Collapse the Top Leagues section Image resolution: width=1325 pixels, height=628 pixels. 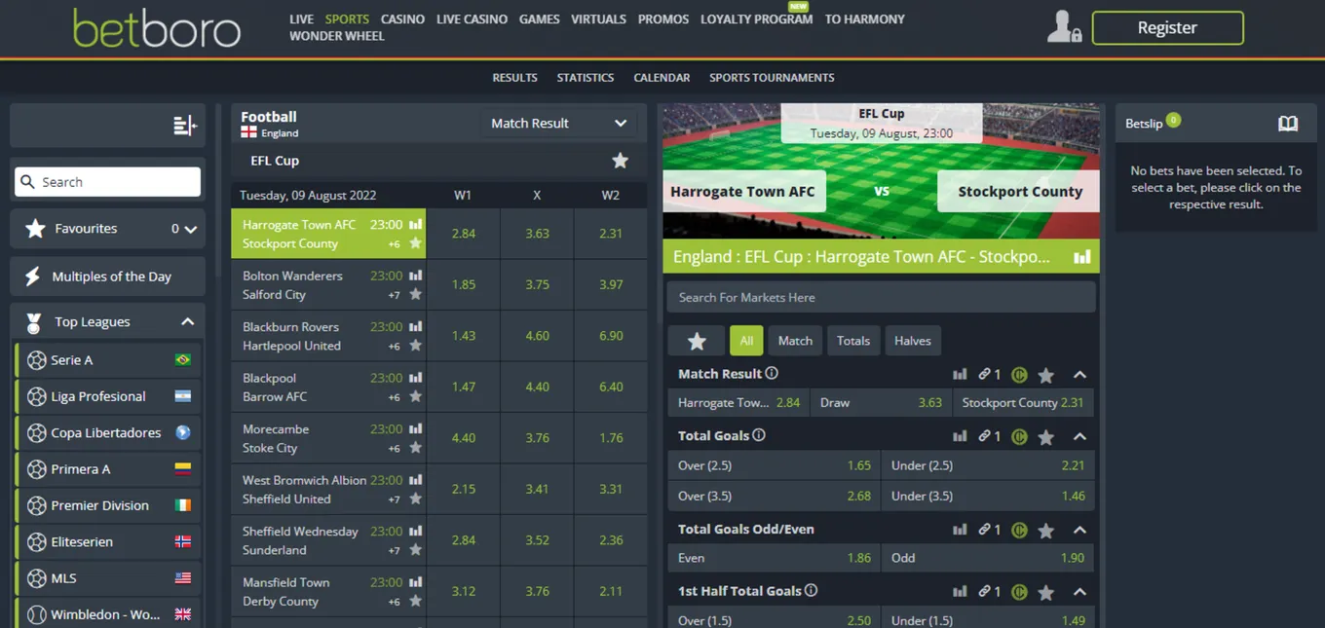click(x=188, y=322)
